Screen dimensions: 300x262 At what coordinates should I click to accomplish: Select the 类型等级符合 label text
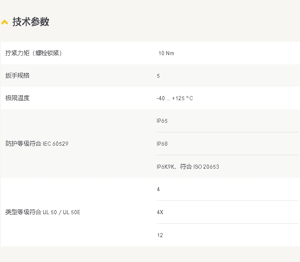[23, 212]
